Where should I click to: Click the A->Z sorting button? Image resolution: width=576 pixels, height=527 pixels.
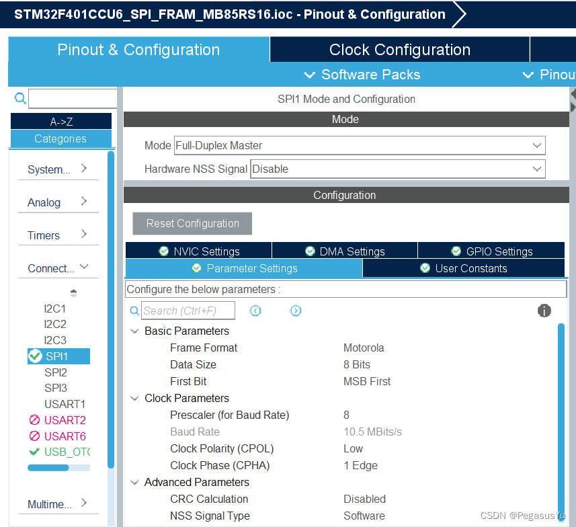coord(60,120)
